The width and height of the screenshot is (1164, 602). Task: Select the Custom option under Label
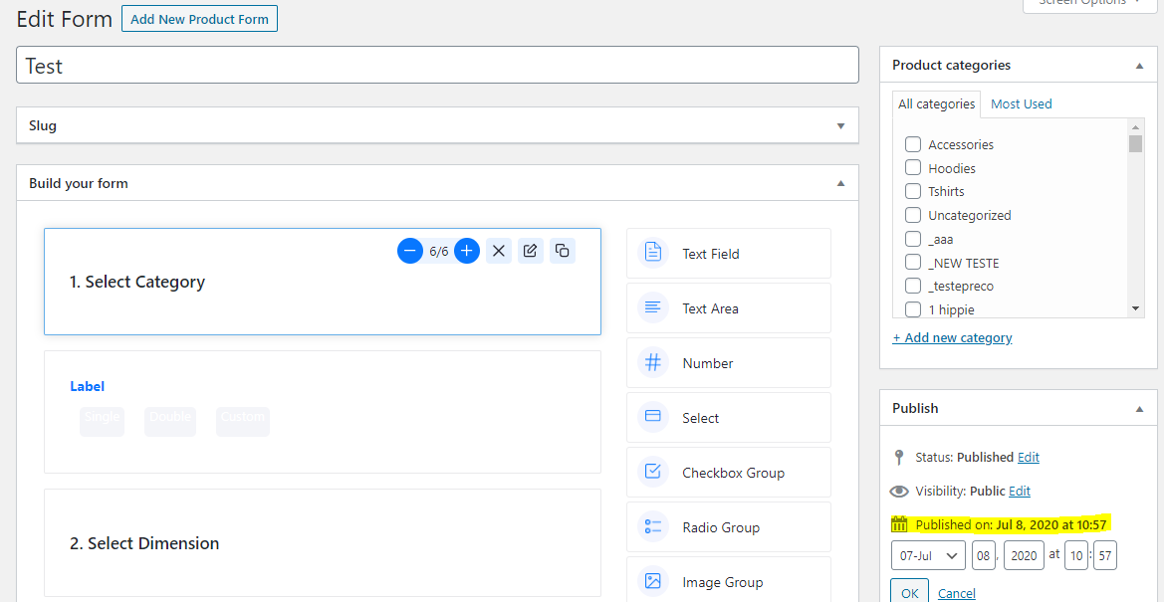(x=243, y=421)
